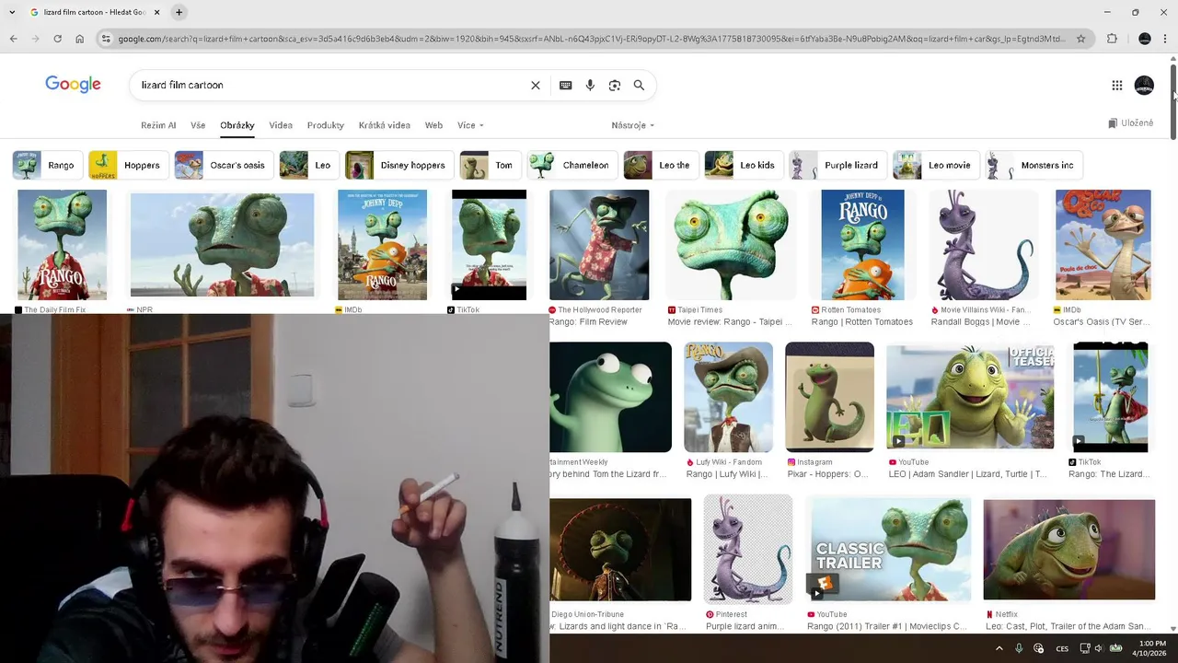
Task: Open 'Leo: Cast, Plot, Trailer' Netflix link
Action: click(1068, 626)
